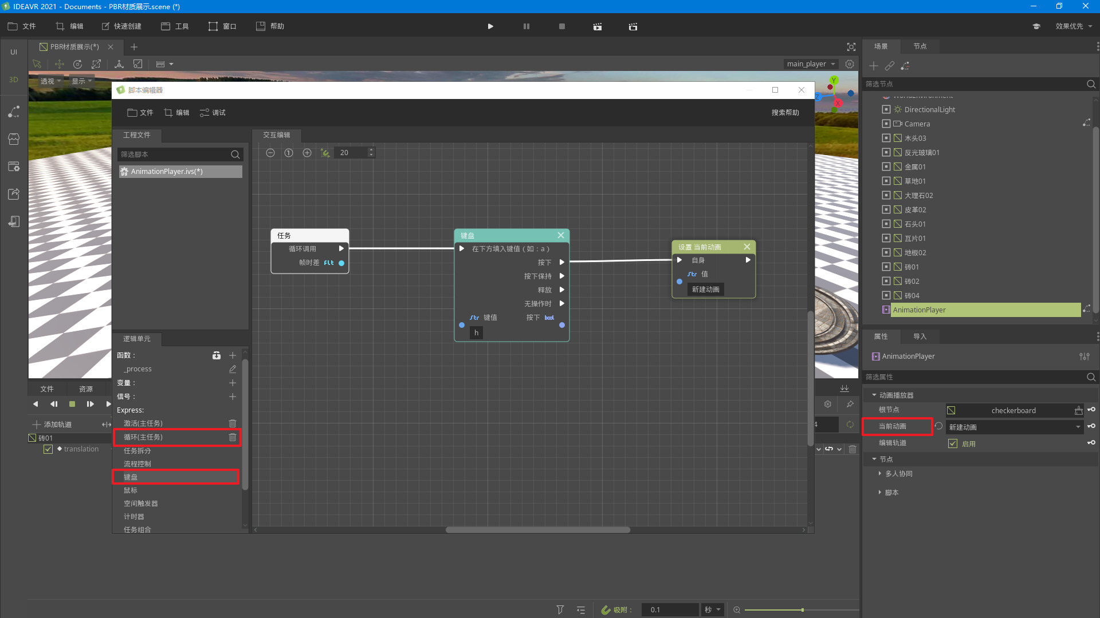Add a new signal in logic unit
This screenshot has width=1100, height=618.
tap(233, 397)
